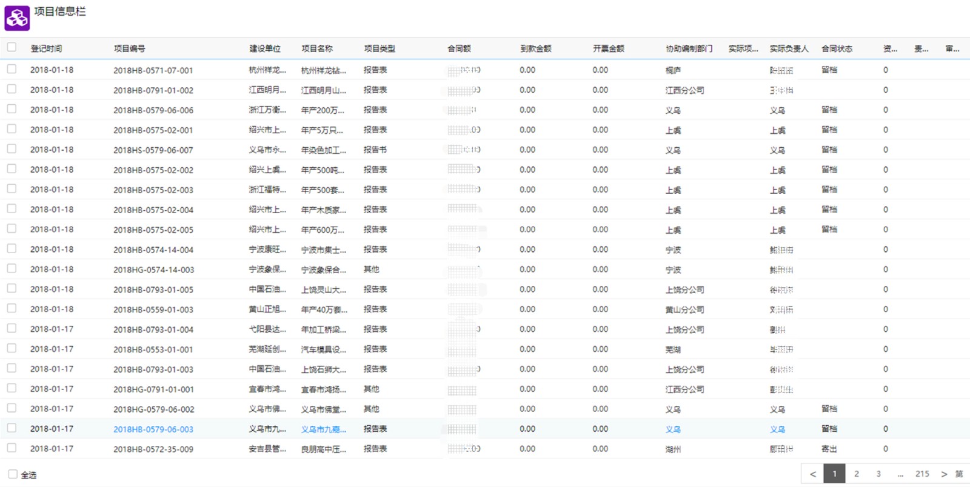Select the cell 2018HB-0575-02-001
This screenshot has height=487, width=970.
click(x=153, y=130)
